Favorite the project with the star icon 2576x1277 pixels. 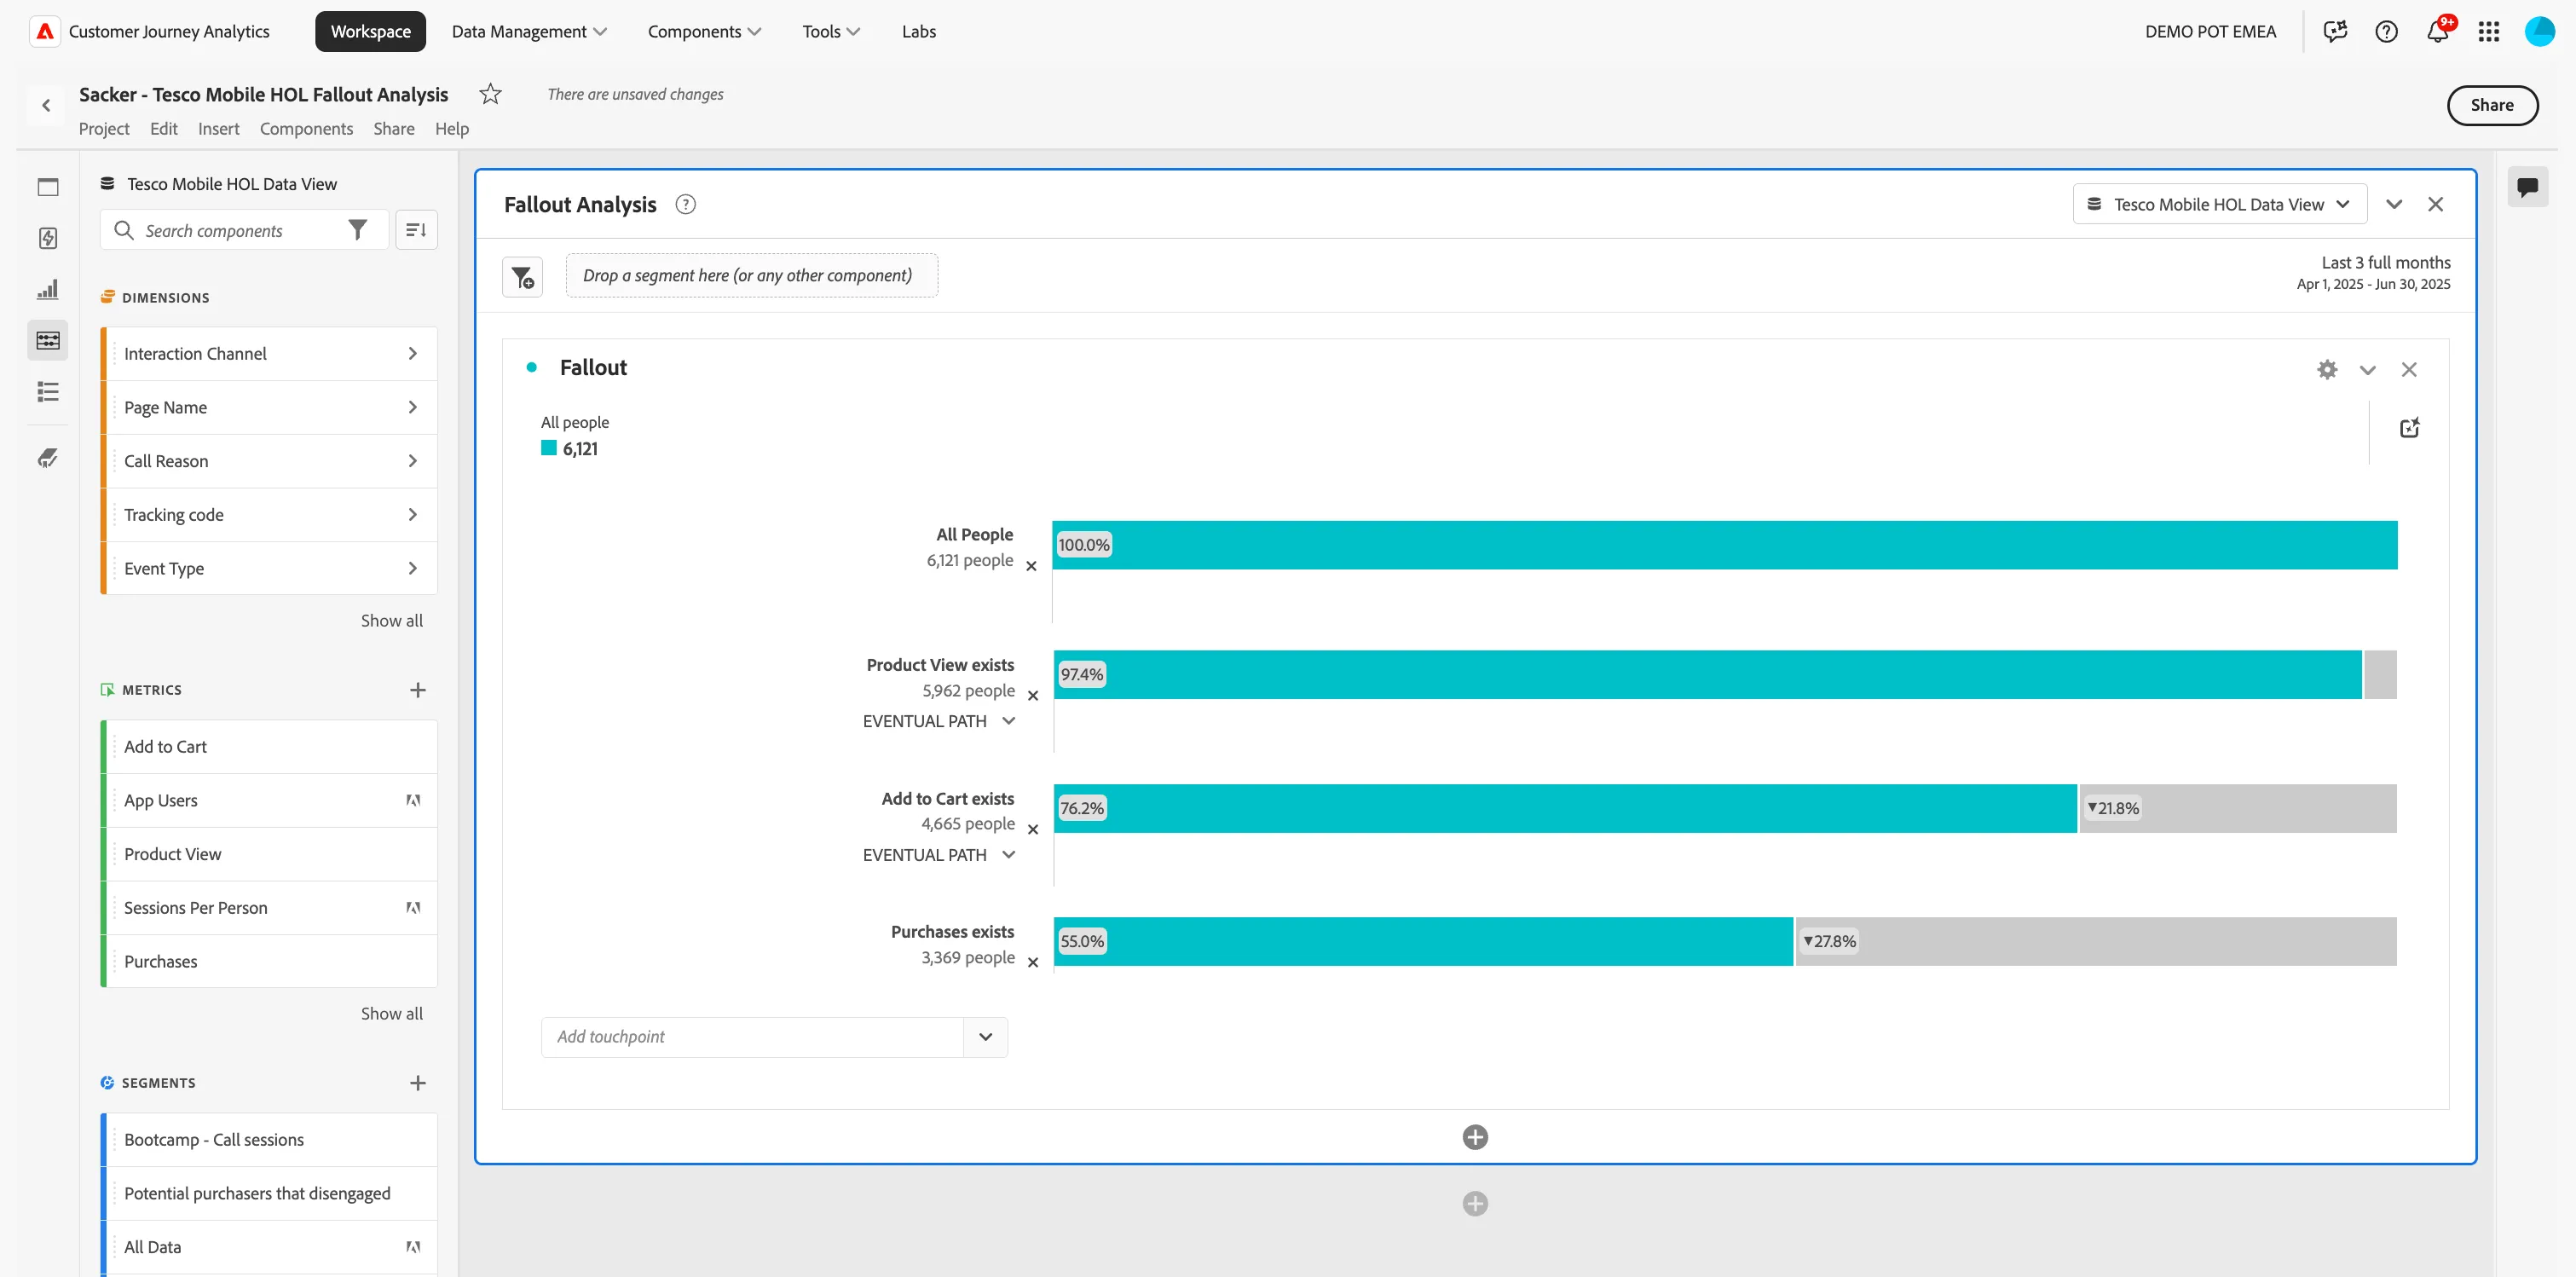click(490, 94)
